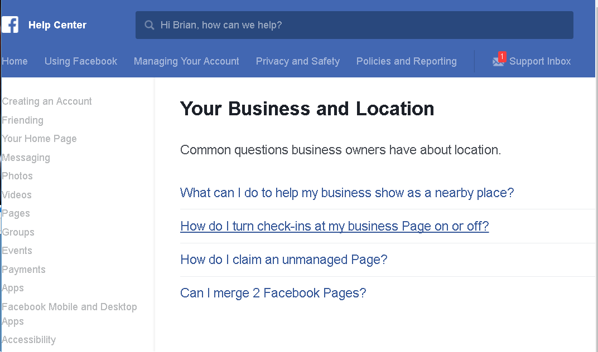Open article about showing business as nearby place
598x352 pixels.
(346, 193)
